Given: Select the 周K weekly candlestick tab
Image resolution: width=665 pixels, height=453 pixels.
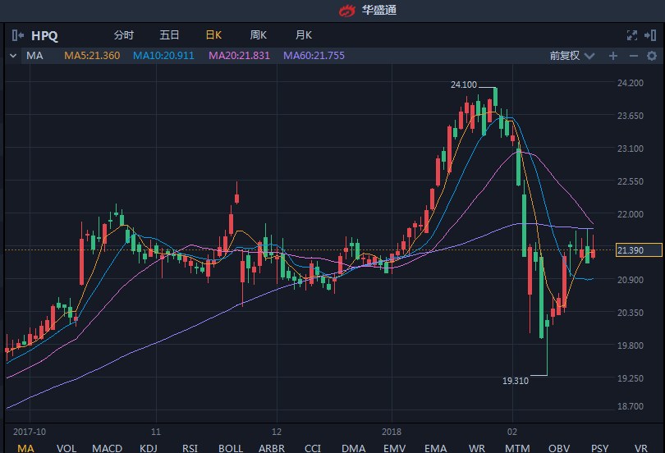Looking at the screenshot, I should (x=258, y=35).
